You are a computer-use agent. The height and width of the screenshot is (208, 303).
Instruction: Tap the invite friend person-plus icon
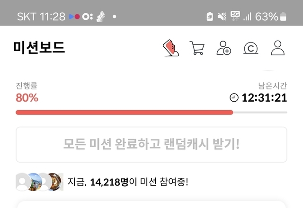[x=223, y=48]
